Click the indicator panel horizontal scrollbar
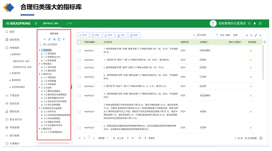Image resolution: width=272 pixels, height=151 pixels. click(x=53, y=143)
